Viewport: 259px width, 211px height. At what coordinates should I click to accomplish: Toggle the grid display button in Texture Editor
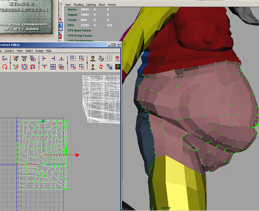click(109, 58)
